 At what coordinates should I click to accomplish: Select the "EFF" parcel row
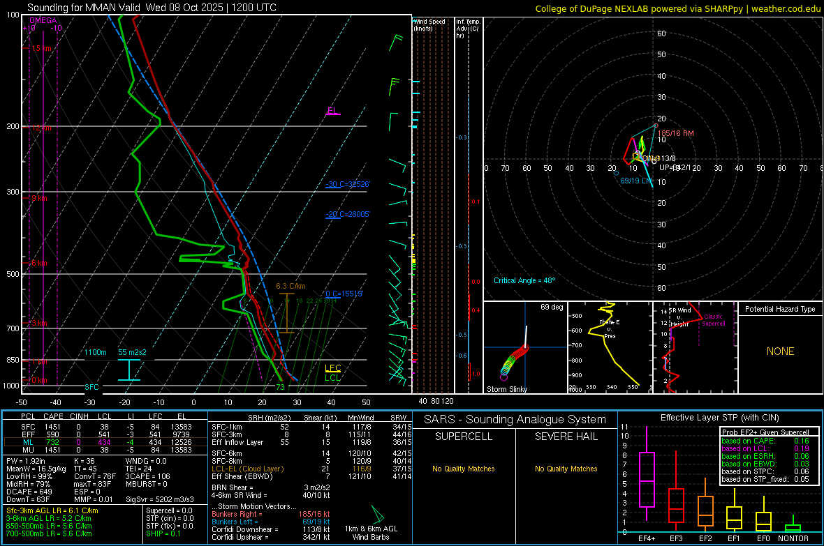(105, 434)
